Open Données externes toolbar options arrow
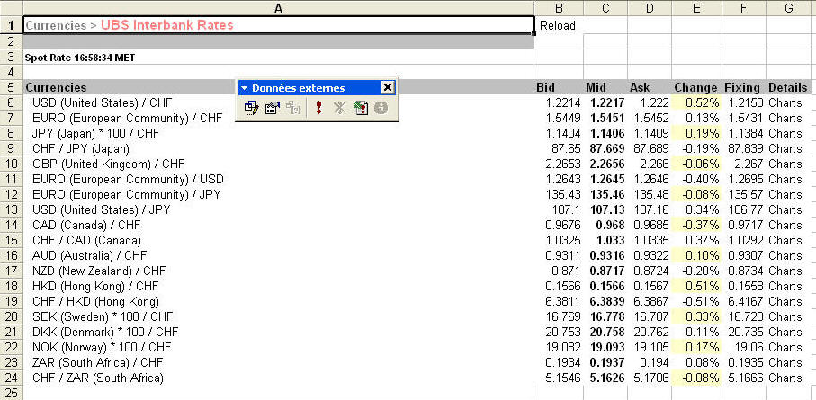Viewport: 816px width, 400px height. [x=244, y=88]
